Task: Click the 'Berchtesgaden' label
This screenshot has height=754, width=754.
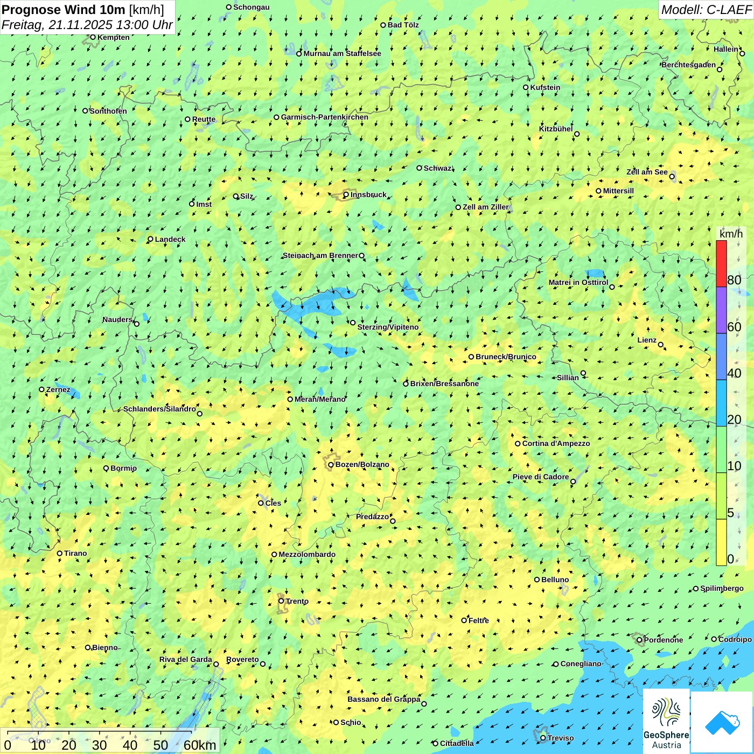Action: click(x=689, y=65)
